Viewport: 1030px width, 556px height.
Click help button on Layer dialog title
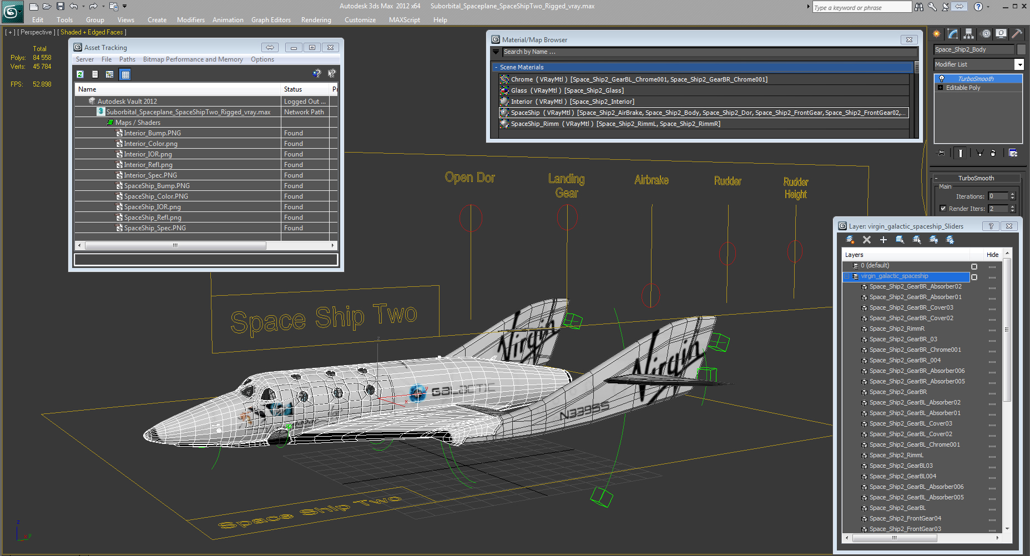click(991, 226)
